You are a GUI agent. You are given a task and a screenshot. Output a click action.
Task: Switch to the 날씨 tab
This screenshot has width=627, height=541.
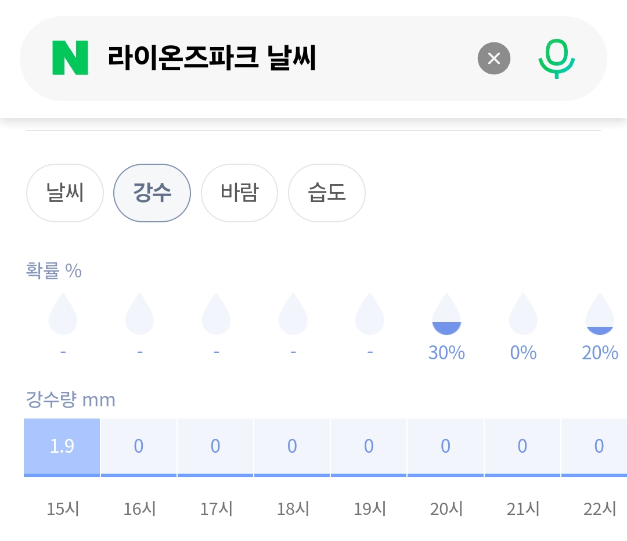coord(65,193)
